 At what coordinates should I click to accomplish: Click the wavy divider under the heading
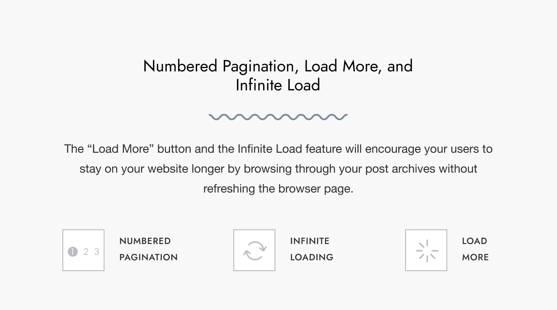click(278, 117)
